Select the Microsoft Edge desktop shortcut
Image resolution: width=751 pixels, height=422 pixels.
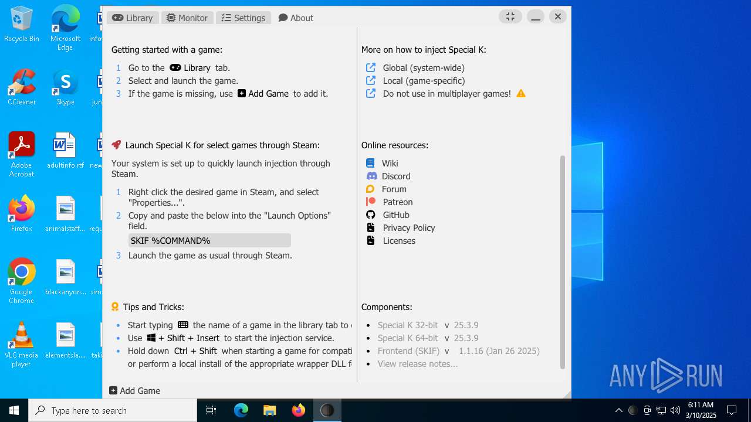tap(65, 27)
